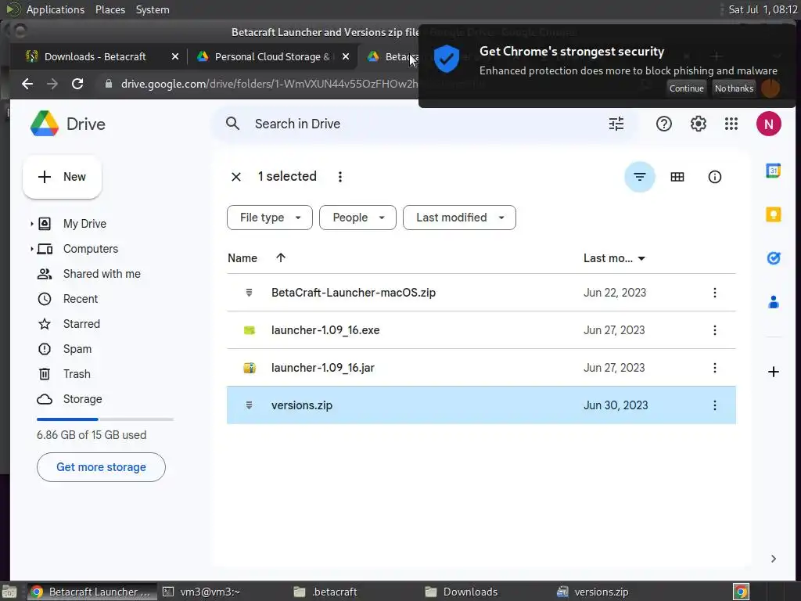Viewport: 801px width, 601px height.
Task: Open Last modified filter dropdown
Action: click(x=459, y=218)
